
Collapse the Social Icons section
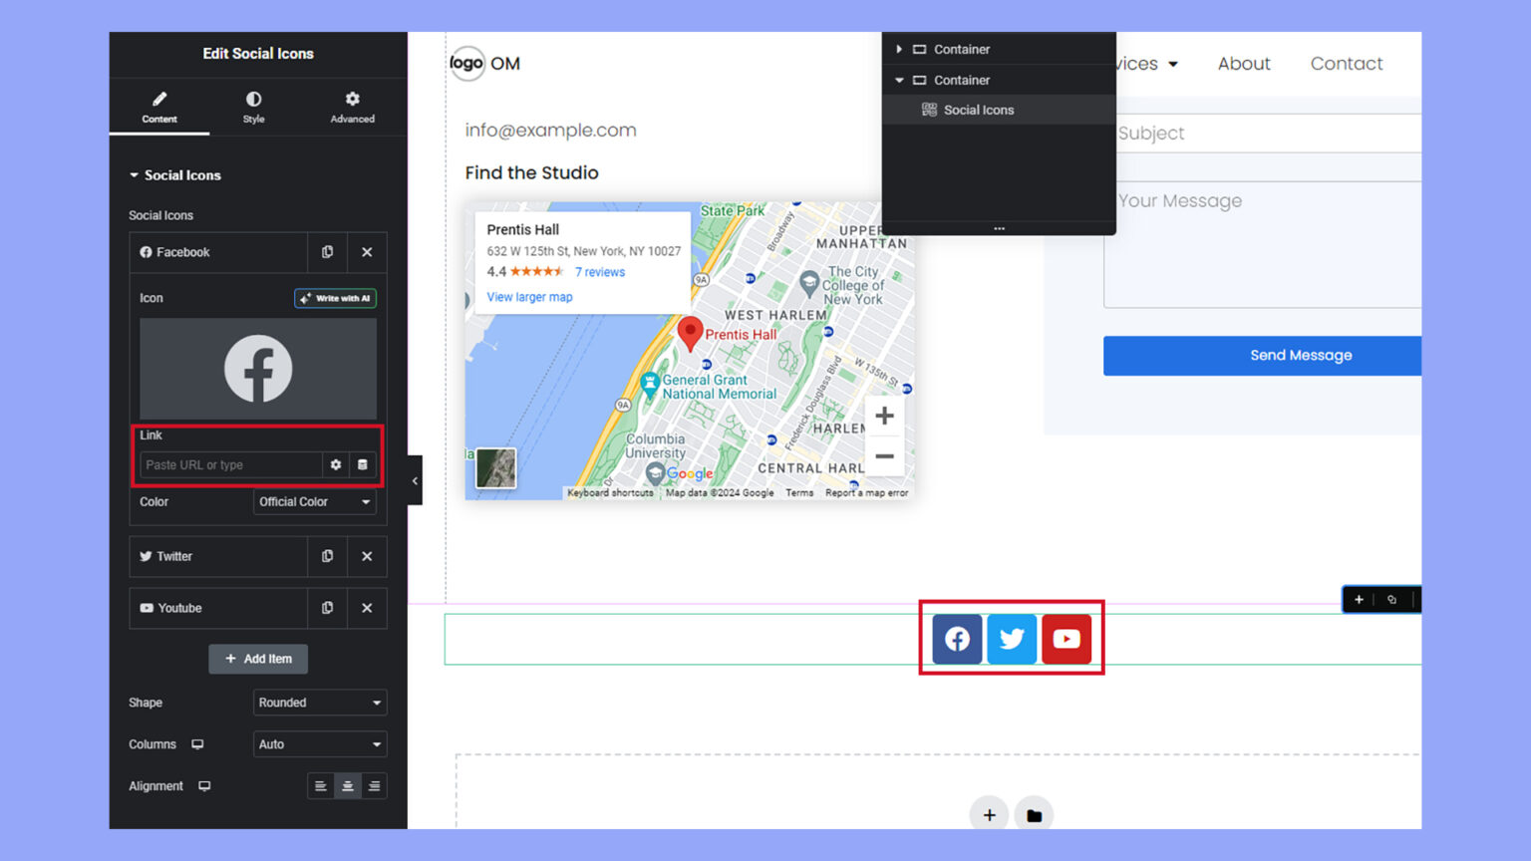[x=135, y=175]
